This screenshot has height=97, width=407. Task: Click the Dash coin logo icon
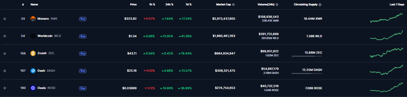click(x=33, y=71)
